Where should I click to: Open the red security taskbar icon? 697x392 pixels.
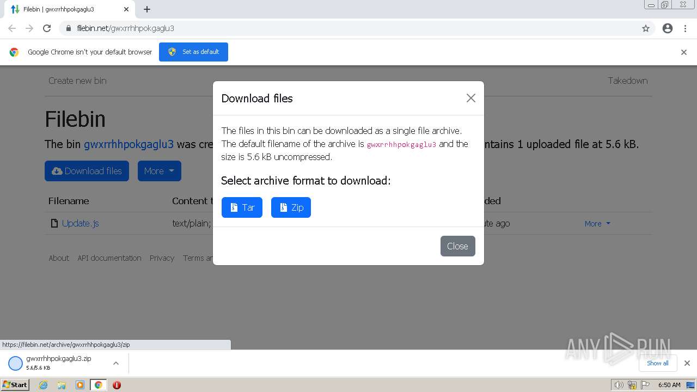[x=117, y=385]
